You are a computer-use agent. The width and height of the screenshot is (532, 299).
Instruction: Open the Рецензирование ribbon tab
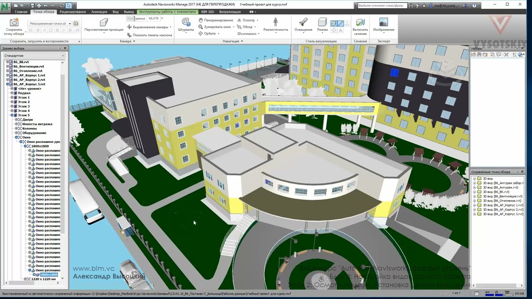tap(73, 12)
